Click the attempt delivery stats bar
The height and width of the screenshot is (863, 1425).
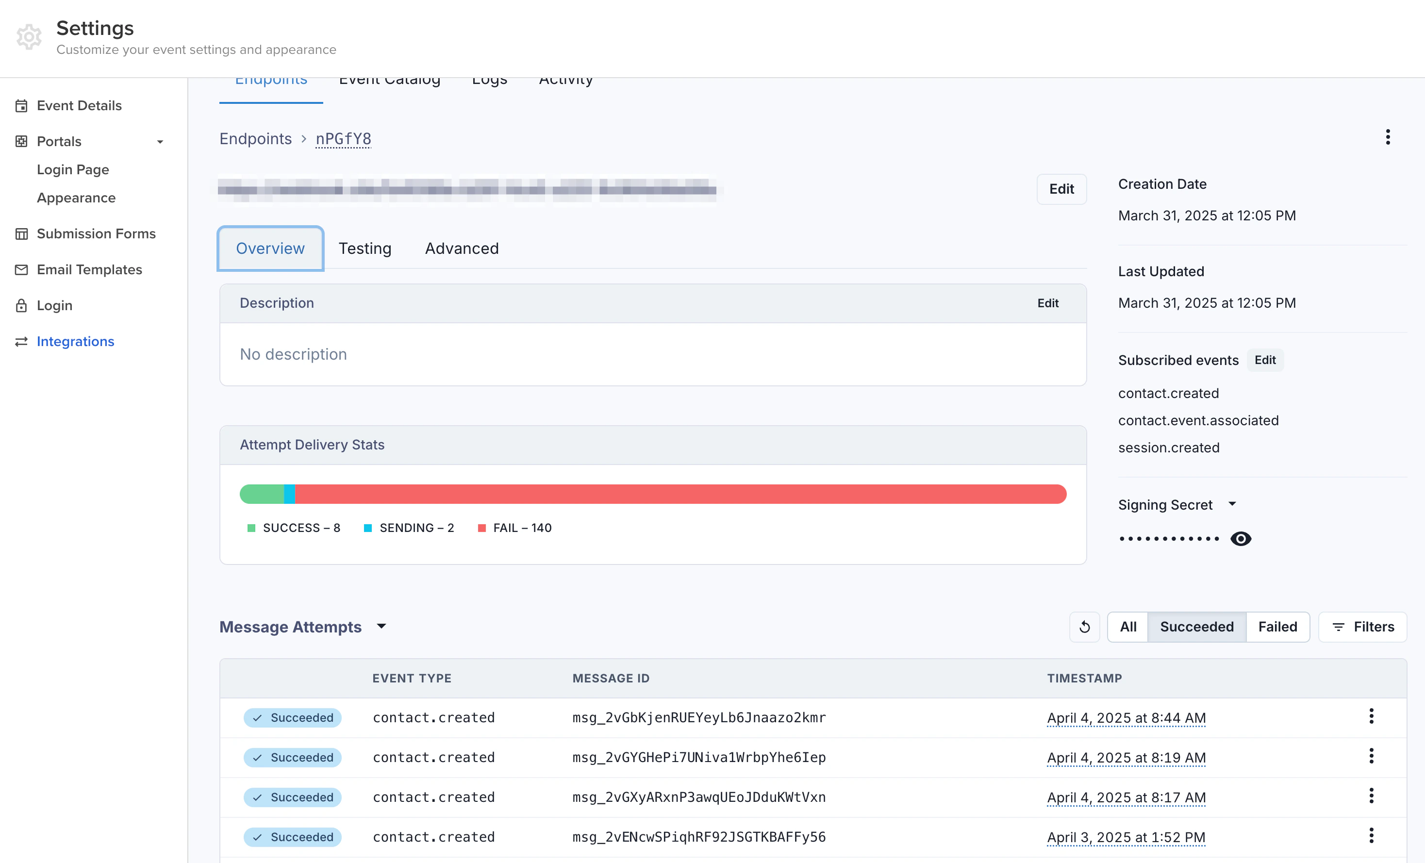652,494
